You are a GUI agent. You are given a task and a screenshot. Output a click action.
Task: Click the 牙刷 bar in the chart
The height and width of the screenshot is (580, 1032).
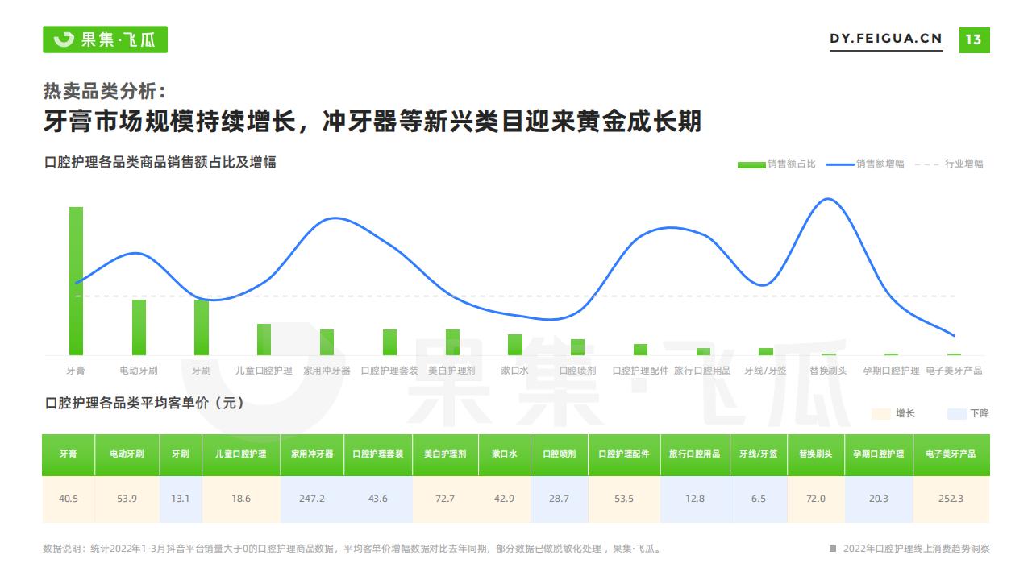[x=202, y=327]
